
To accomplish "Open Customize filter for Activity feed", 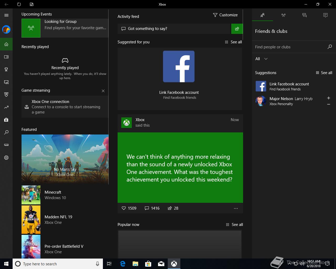I will 225,15.
